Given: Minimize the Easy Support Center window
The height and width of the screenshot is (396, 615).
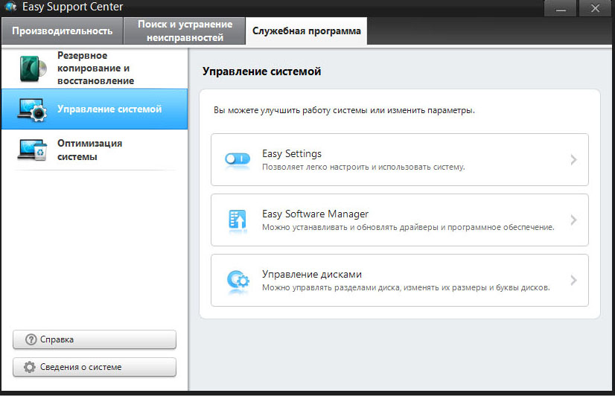Looking at the screenshot, I should point(561,8).
